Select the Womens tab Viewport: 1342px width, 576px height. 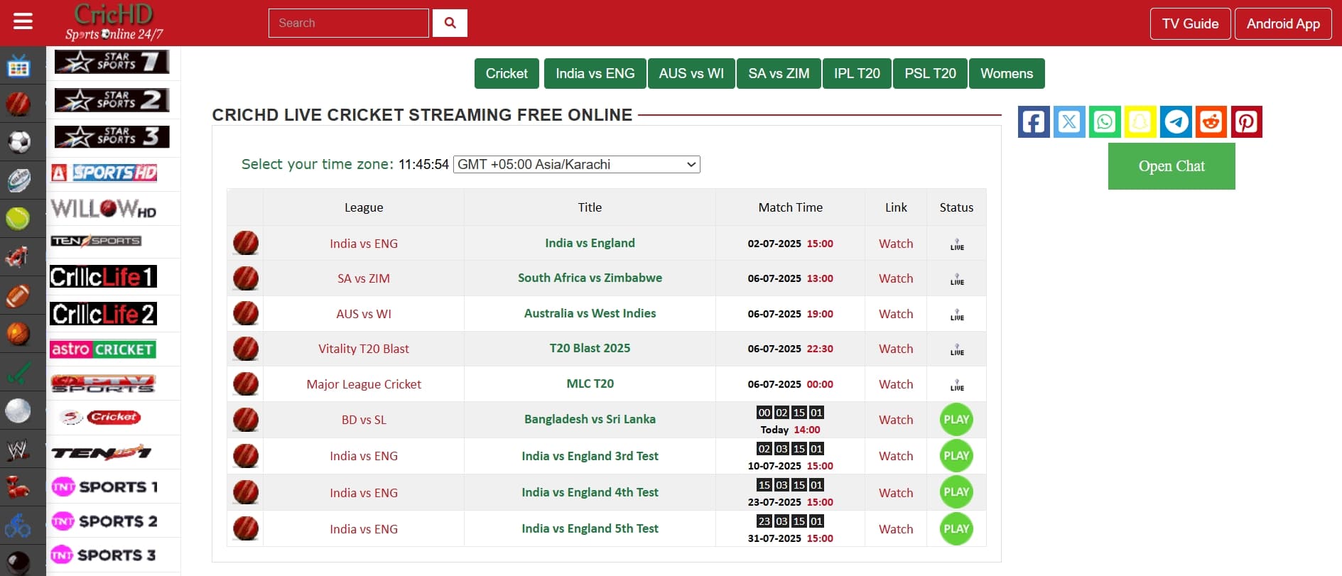(1007, 73)
